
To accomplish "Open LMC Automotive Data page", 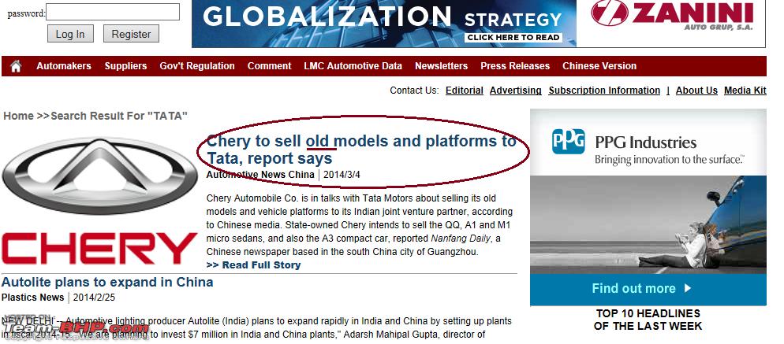I will 353,66.
